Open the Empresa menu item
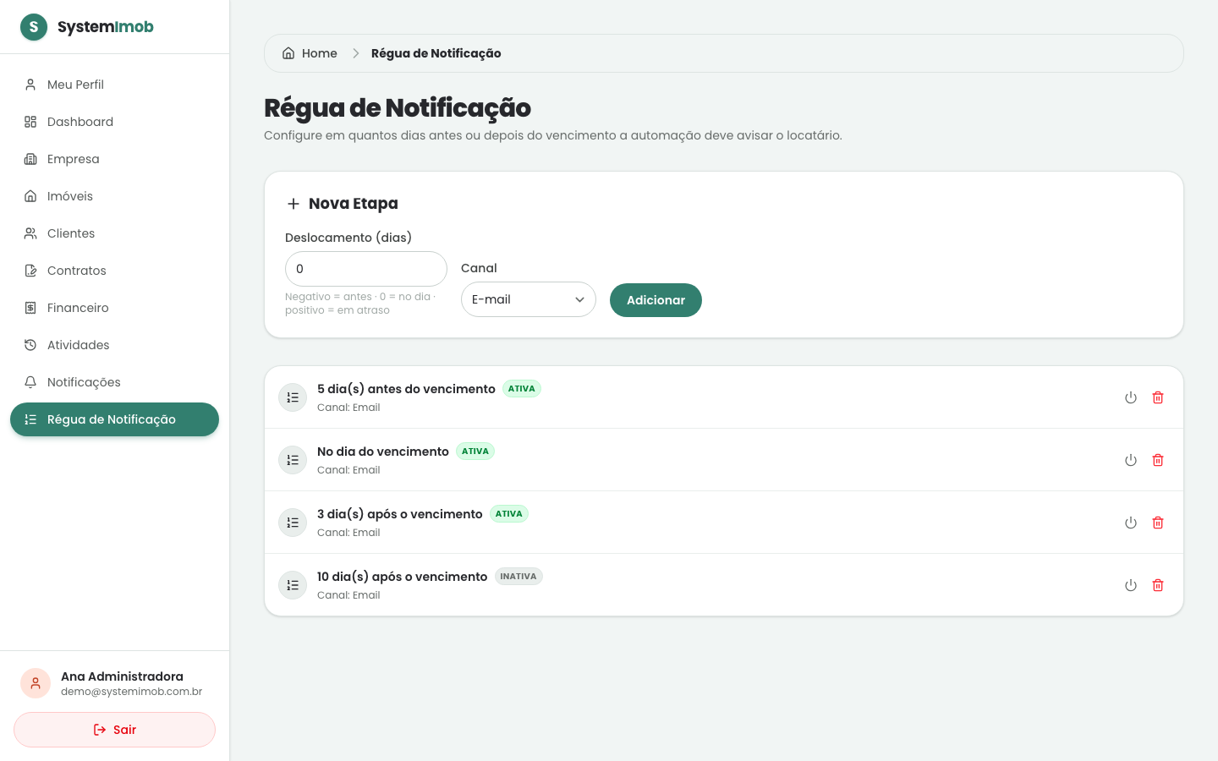The image size is (1218, 761). click(114, 159)
